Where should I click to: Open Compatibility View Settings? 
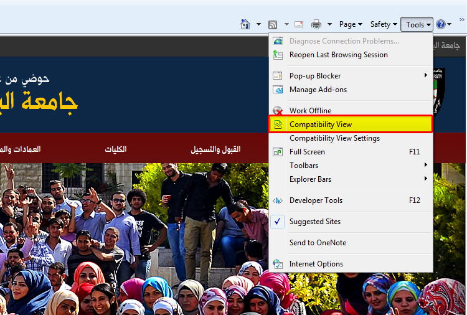(351, 138)
